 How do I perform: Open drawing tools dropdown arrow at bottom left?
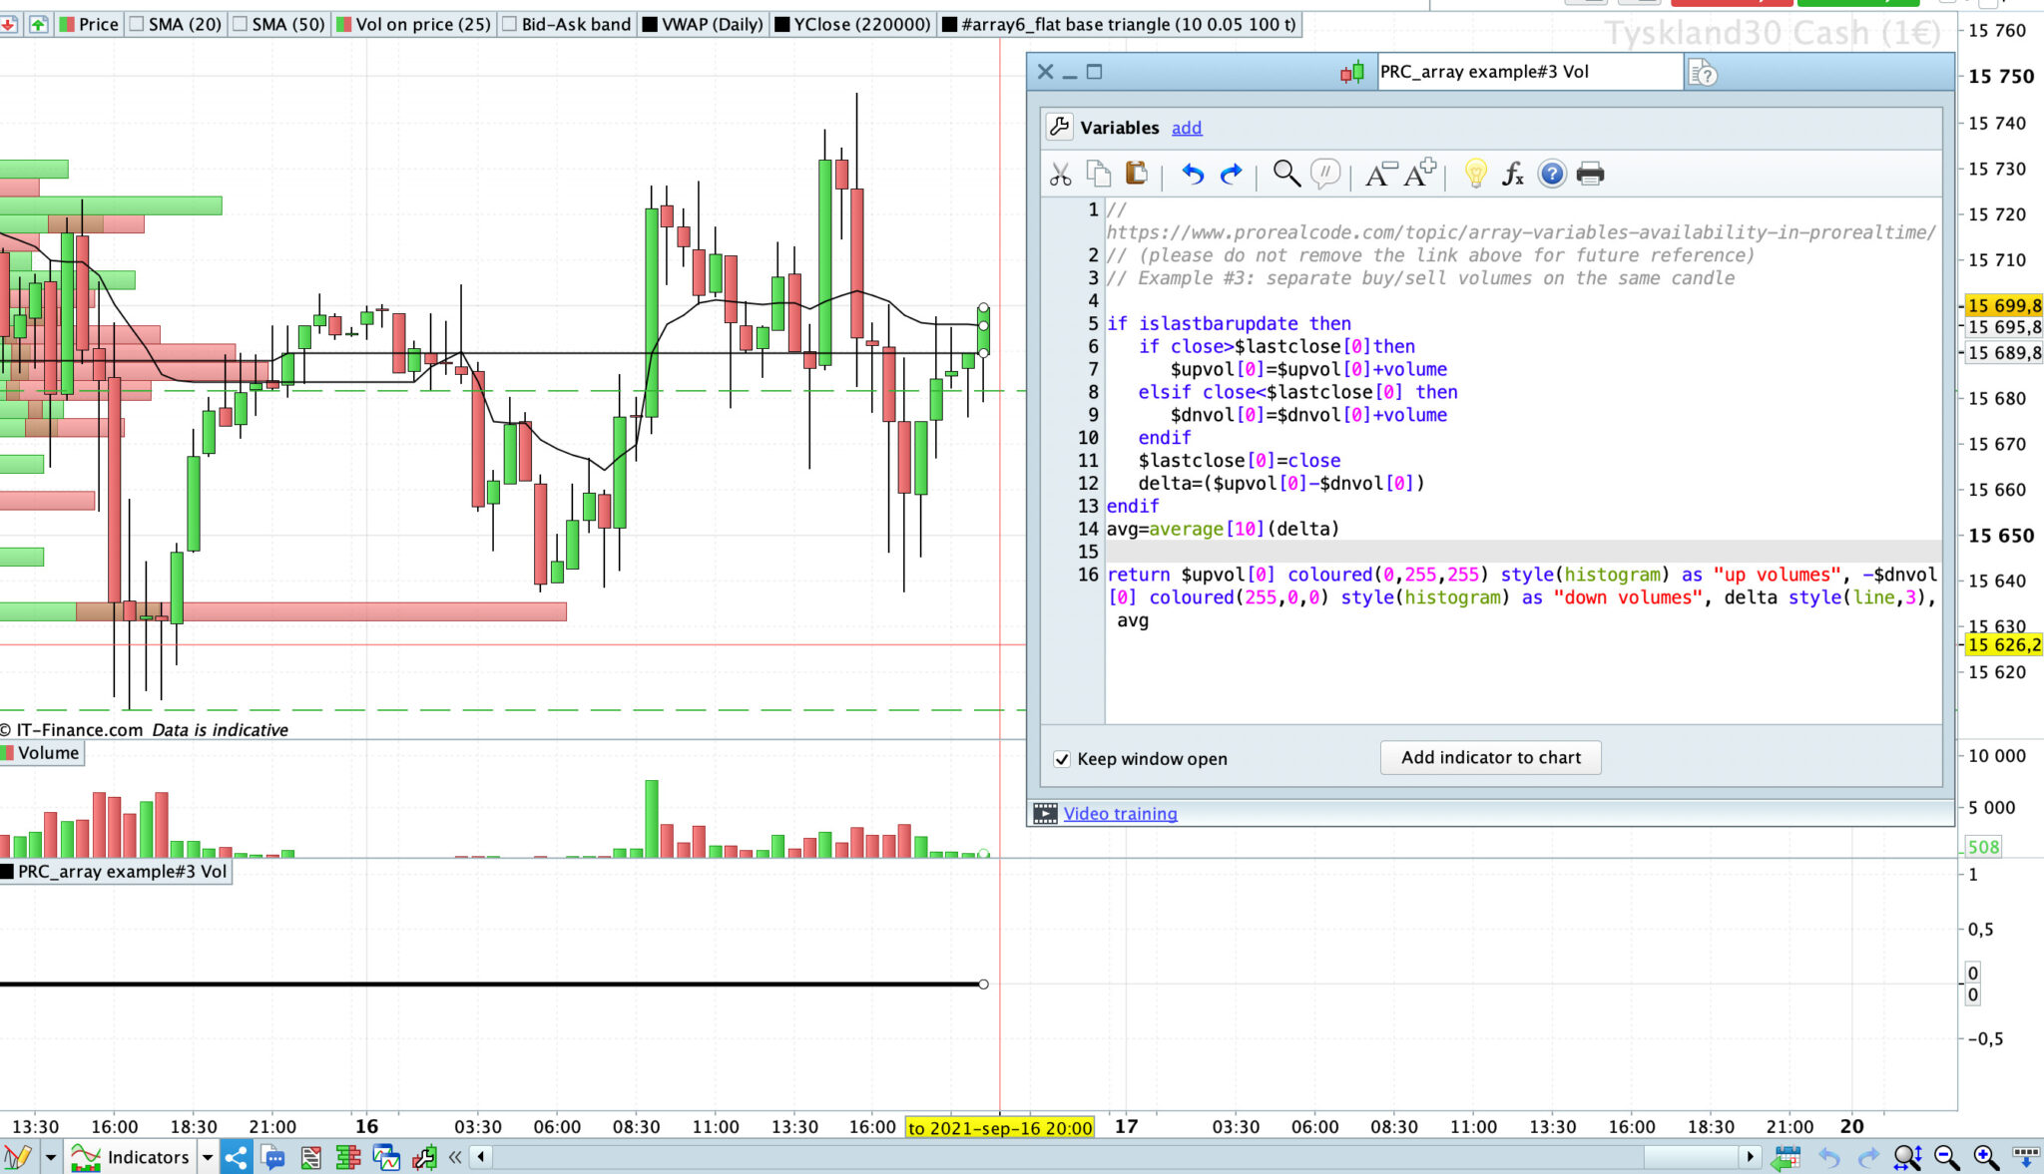pyautogui.click(x=50, y=1157)
